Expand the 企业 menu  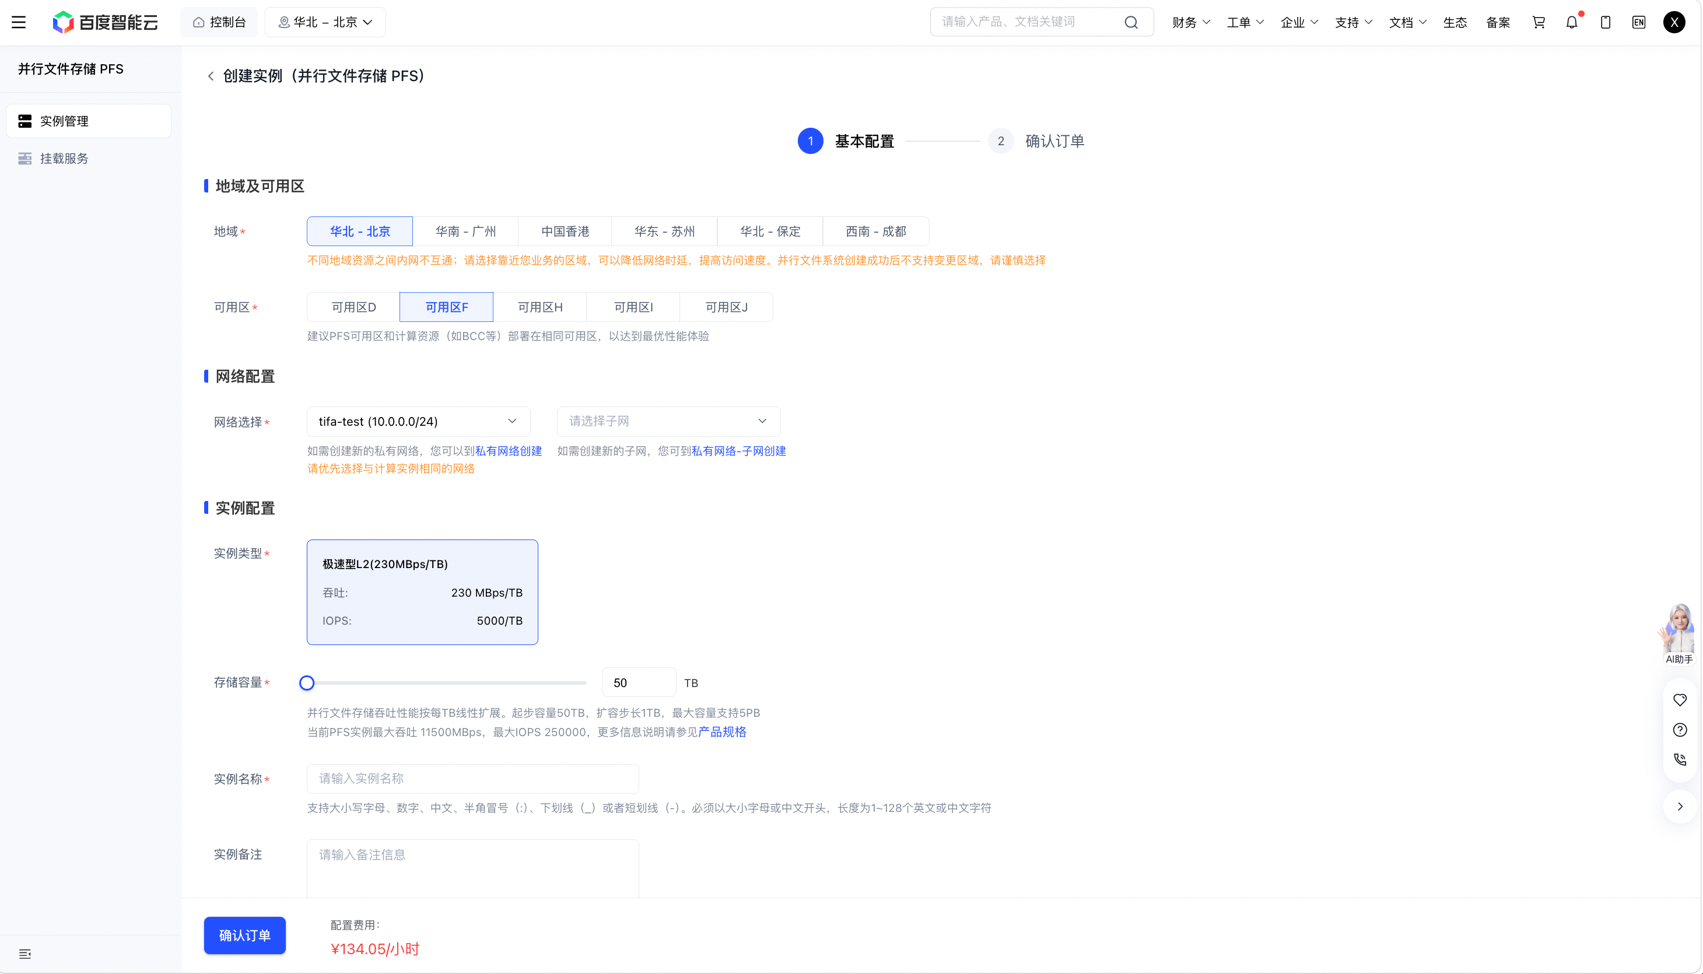point(1299,22)
